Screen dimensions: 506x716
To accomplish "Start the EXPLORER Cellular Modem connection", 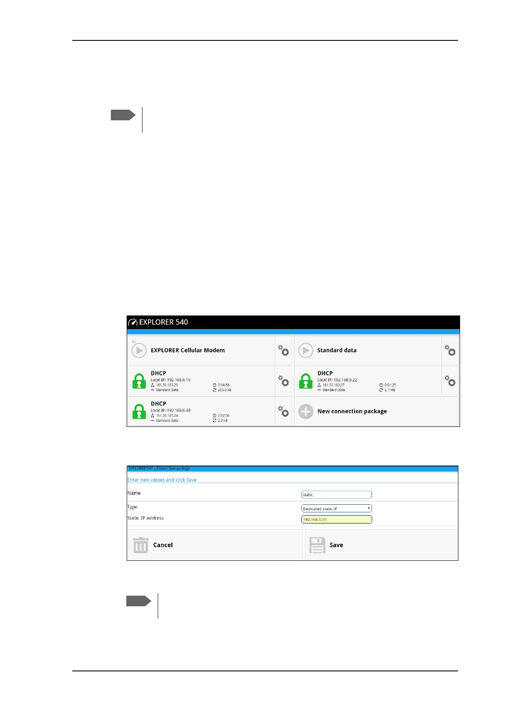I will point(139,350).
